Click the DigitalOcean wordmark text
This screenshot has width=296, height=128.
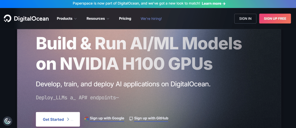pos(31,19)
